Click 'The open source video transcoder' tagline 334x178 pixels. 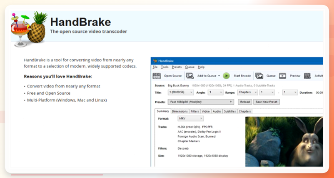point(89,32)
